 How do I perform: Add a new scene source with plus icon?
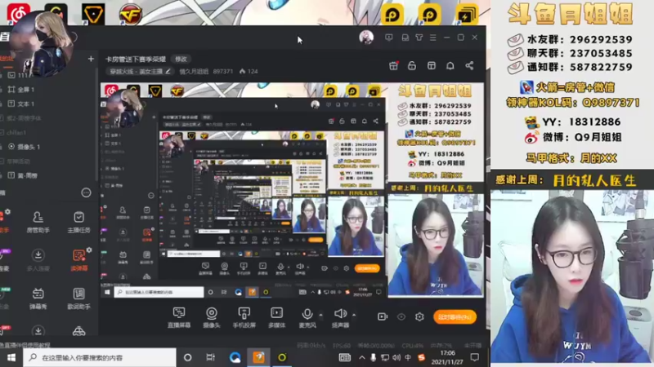91,59
